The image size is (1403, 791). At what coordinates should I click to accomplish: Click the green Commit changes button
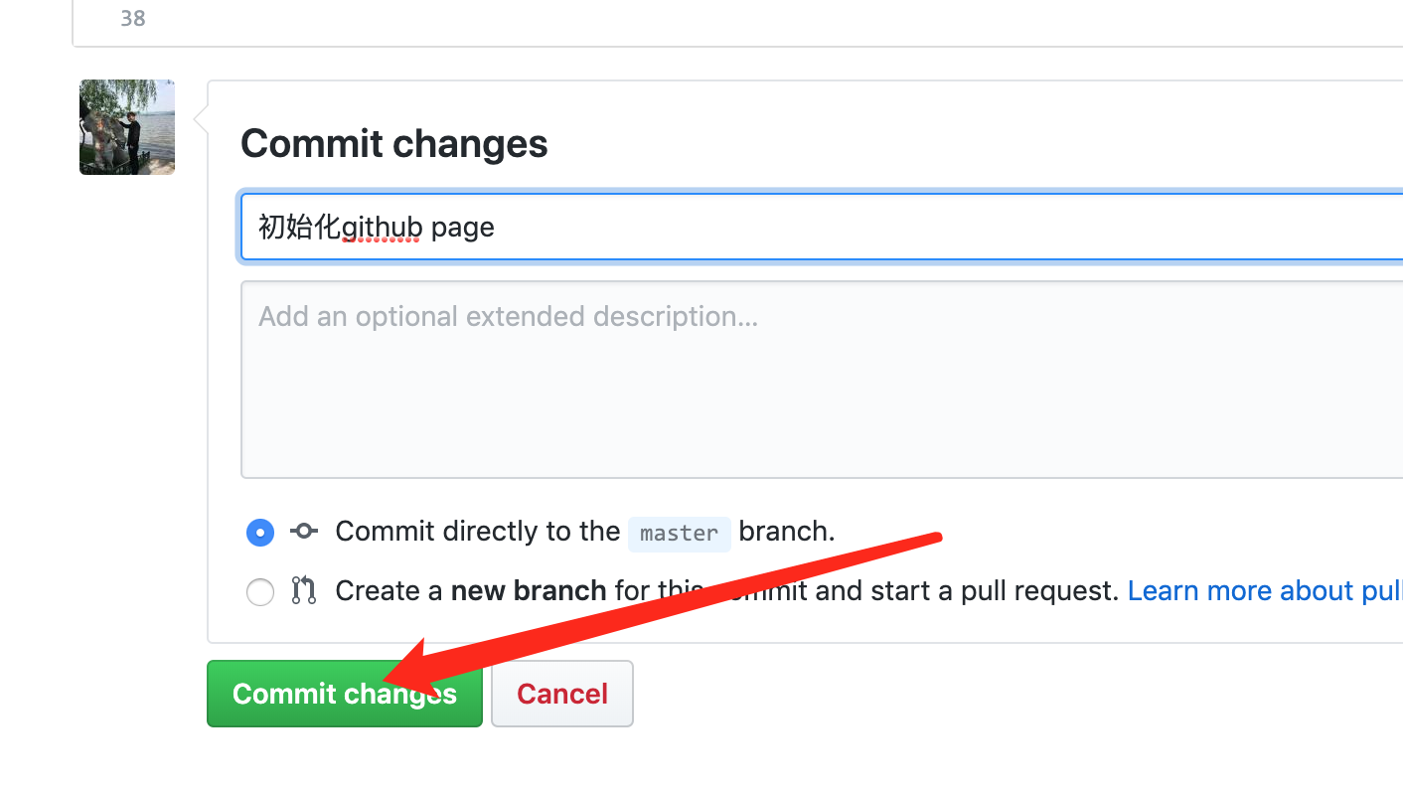point(344,694)
